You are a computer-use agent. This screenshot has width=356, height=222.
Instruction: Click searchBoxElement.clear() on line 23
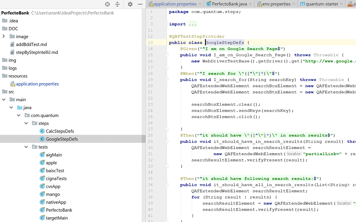tap(226, 104)
